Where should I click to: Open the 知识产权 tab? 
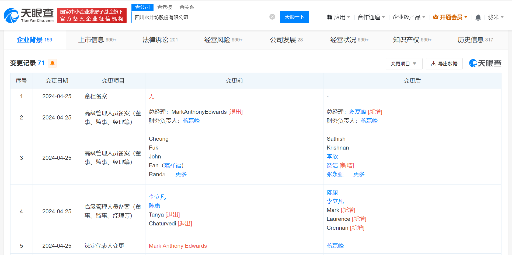(412, 40)
